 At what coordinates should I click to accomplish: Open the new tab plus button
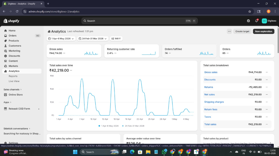48,4
